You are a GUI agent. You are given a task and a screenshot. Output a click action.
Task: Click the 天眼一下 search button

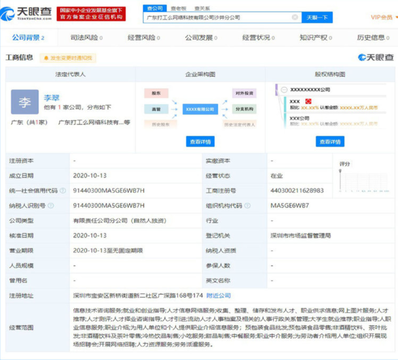coord(317,17)
